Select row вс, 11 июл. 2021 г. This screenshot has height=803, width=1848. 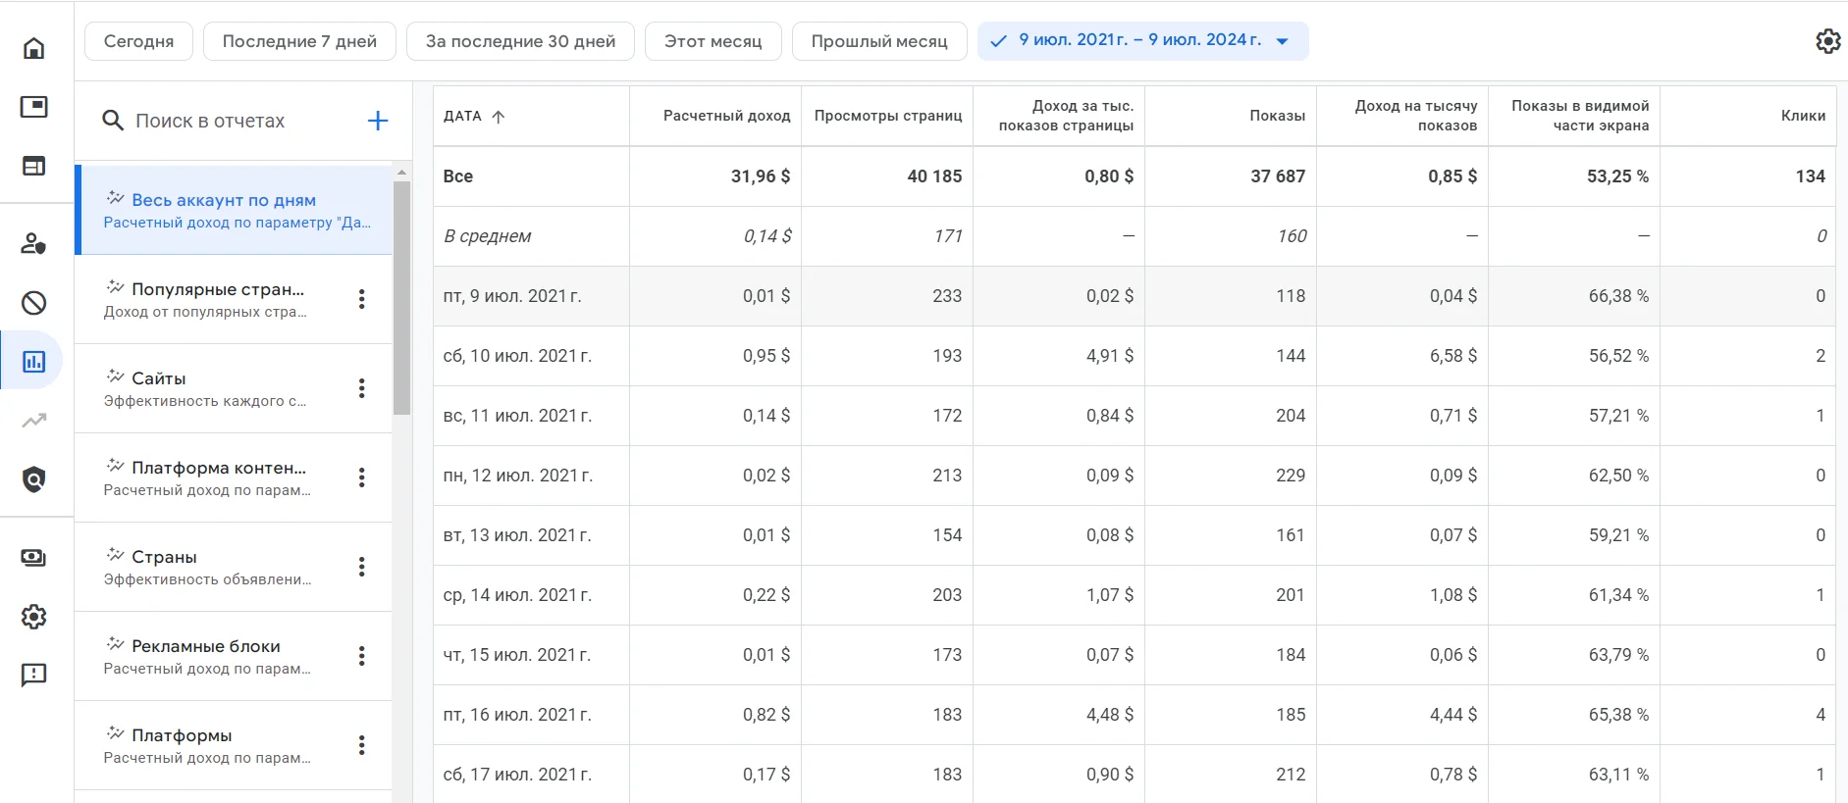point(1135,416)
